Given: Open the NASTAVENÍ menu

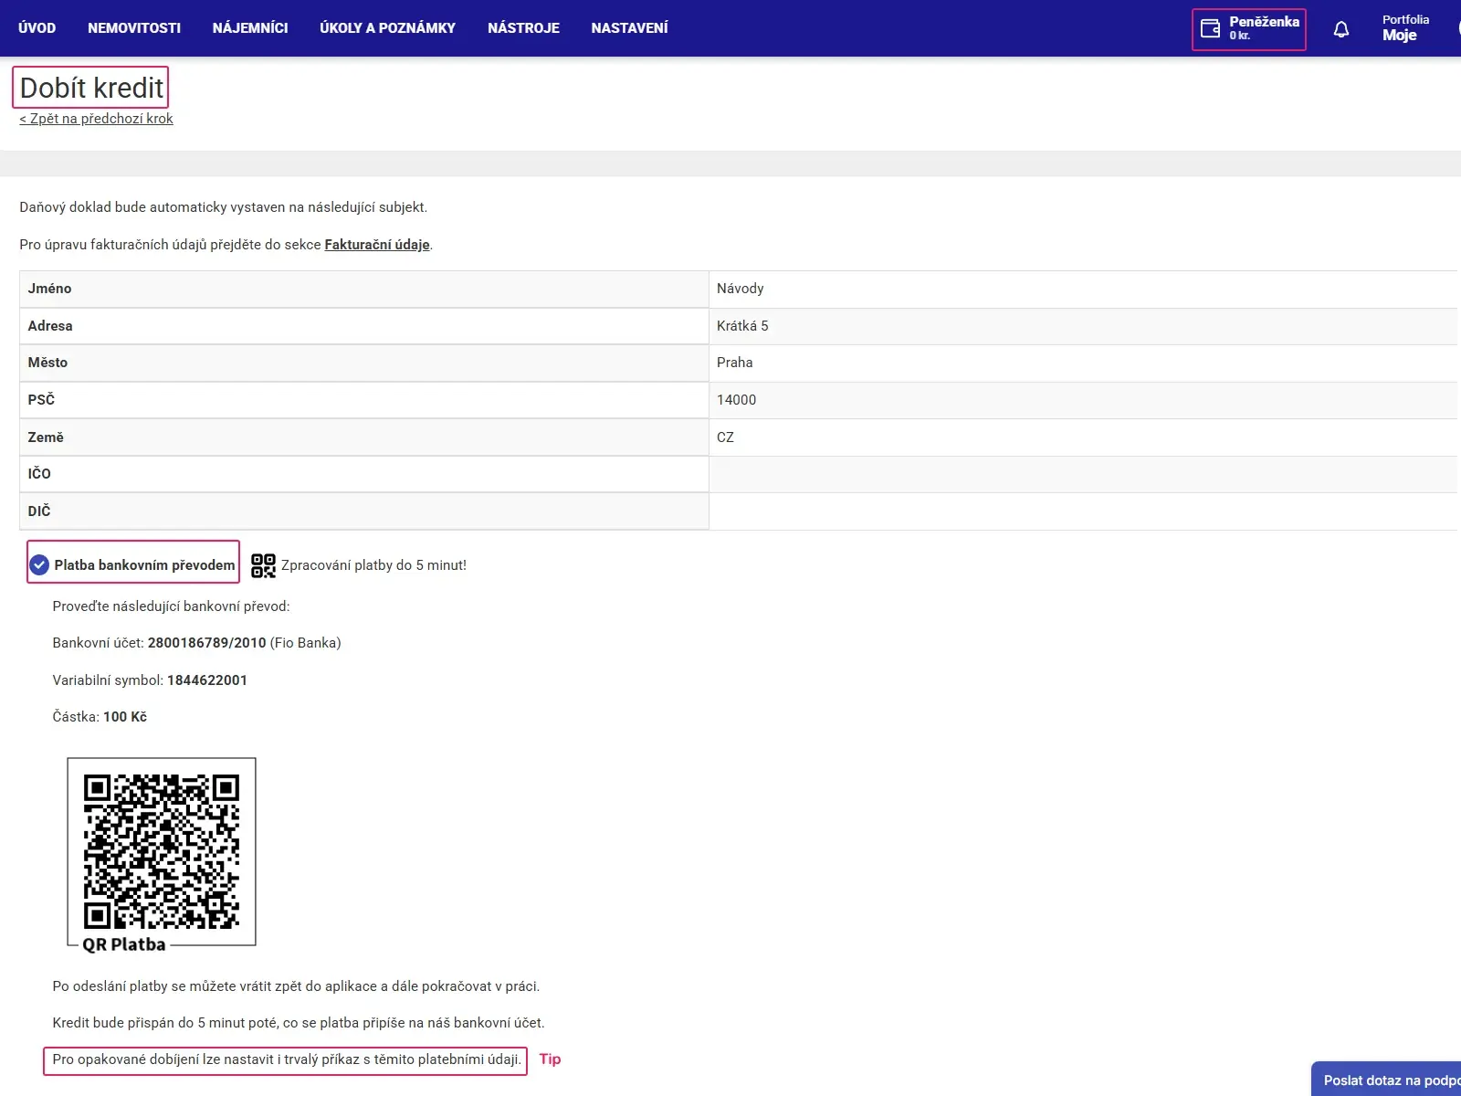Looking at the screenshot, I should point(629,28).
